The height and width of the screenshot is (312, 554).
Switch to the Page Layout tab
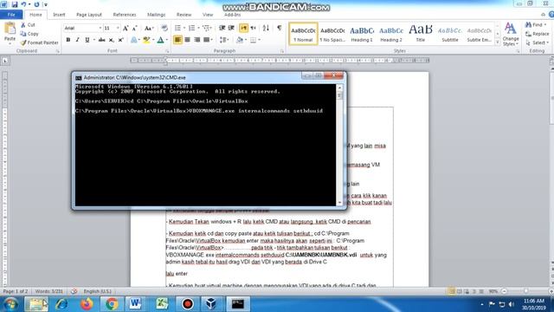[89, 15]
